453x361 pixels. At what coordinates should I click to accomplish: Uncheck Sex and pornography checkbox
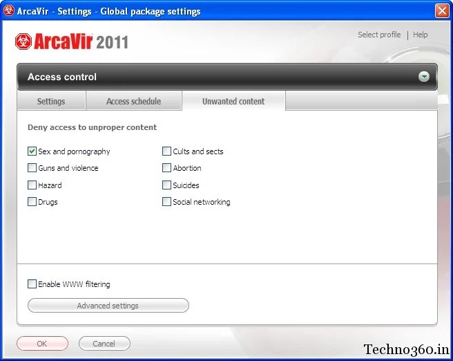coord(32,151)
